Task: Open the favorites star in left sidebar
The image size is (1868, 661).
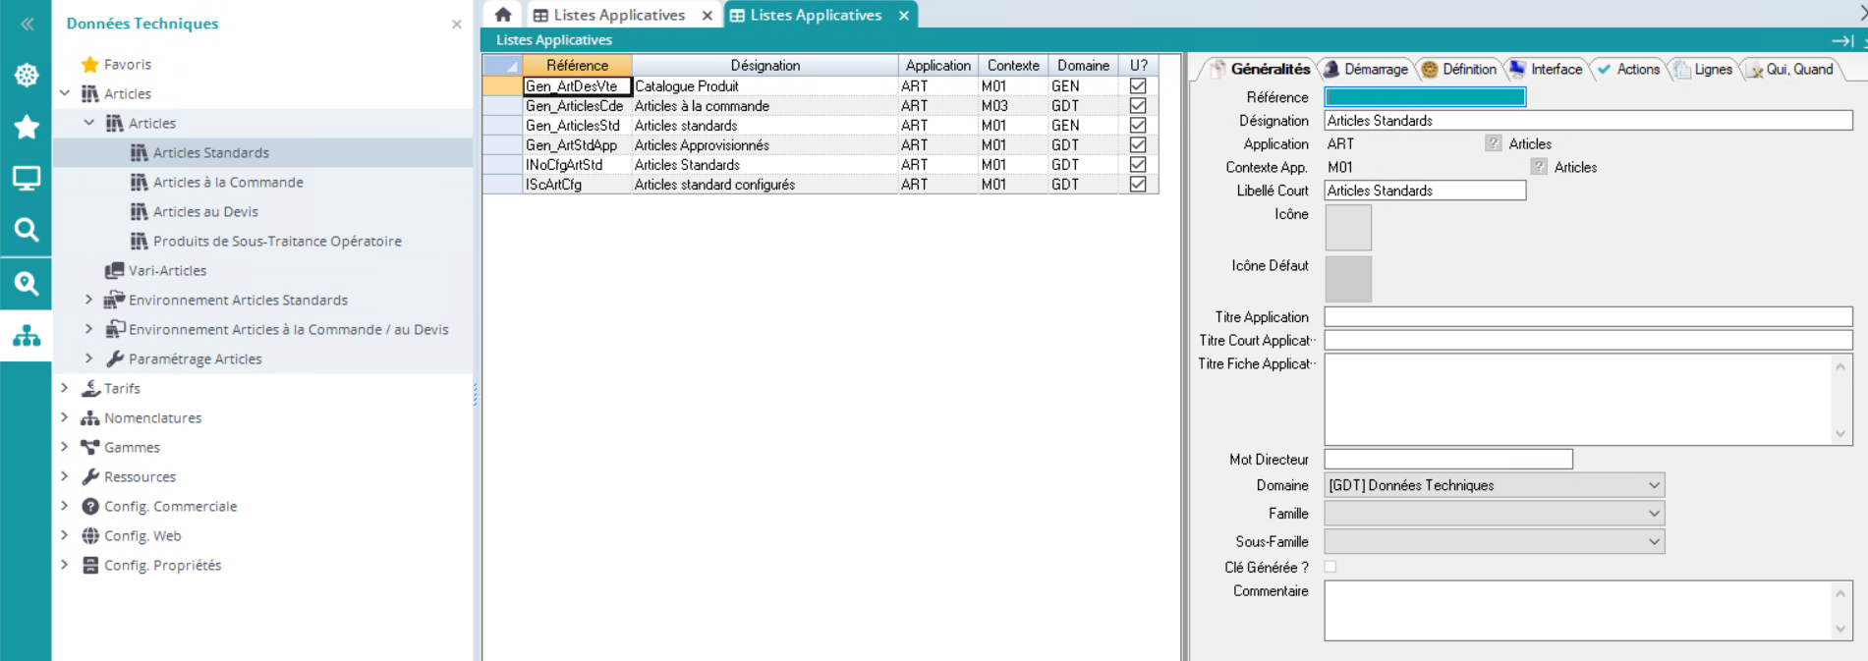Action: (27, 127)
